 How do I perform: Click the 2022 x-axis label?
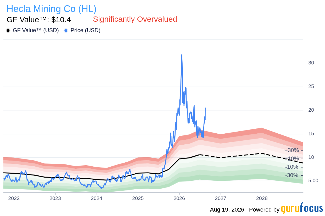14,198
